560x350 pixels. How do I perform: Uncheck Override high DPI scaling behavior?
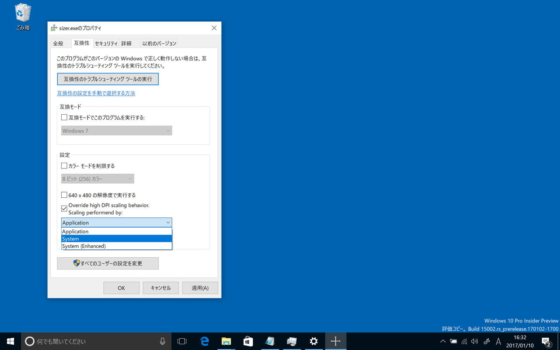(64, 208)
